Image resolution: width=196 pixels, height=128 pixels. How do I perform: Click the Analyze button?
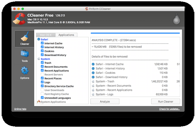(105, 102)
